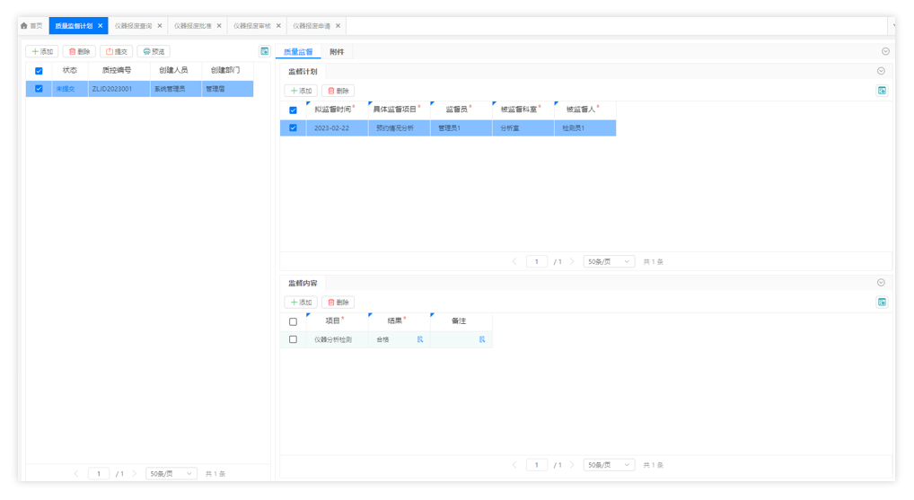This screenshot has width=914, height=500.
Task: Click 添加 in the 监督内容 section
Action: click(301, 302)
